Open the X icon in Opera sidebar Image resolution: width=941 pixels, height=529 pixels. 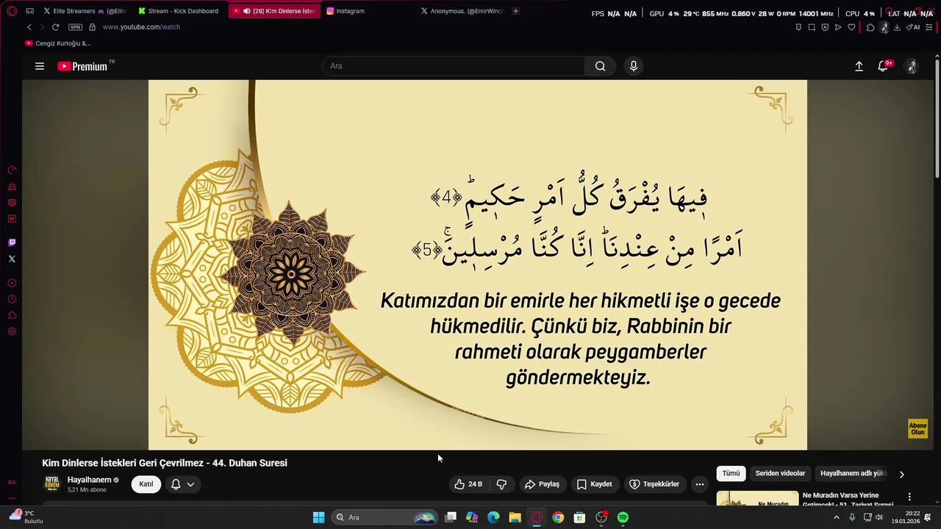click(12, 259)
